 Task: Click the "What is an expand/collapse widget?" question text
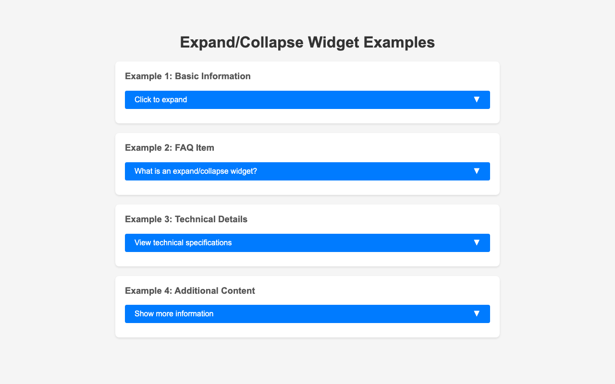[196, 171]
